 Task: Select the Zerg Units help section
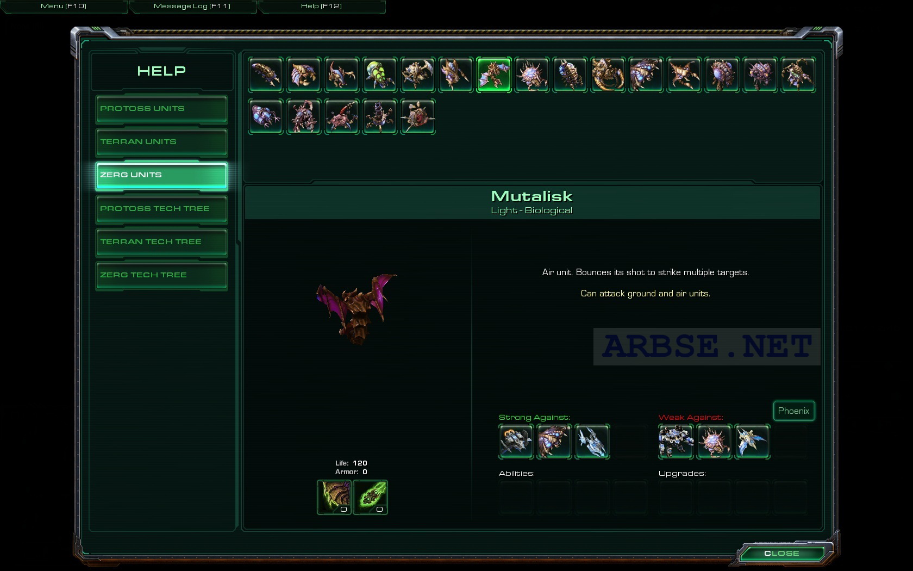point(161,176)
